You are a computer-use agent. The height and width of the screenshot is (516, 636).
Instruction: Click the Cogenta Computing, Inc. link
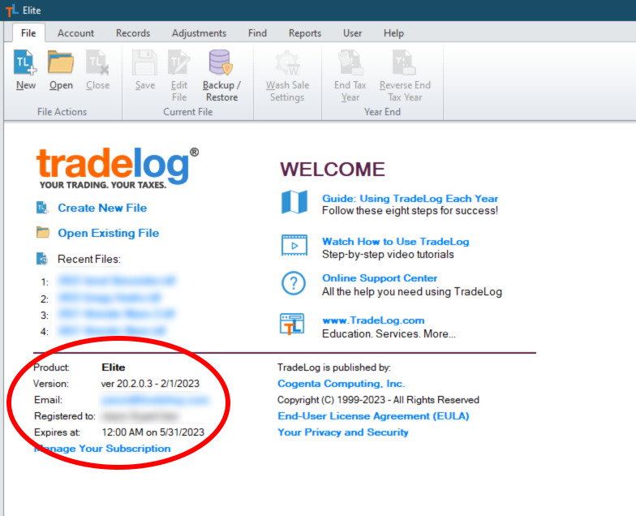point(341,383)
